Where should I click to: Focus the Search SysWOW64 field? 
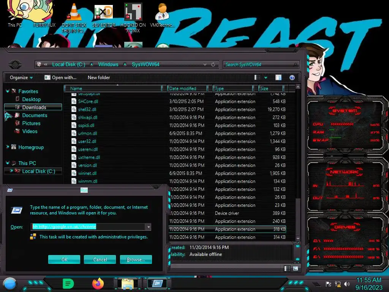pos(261,65)
